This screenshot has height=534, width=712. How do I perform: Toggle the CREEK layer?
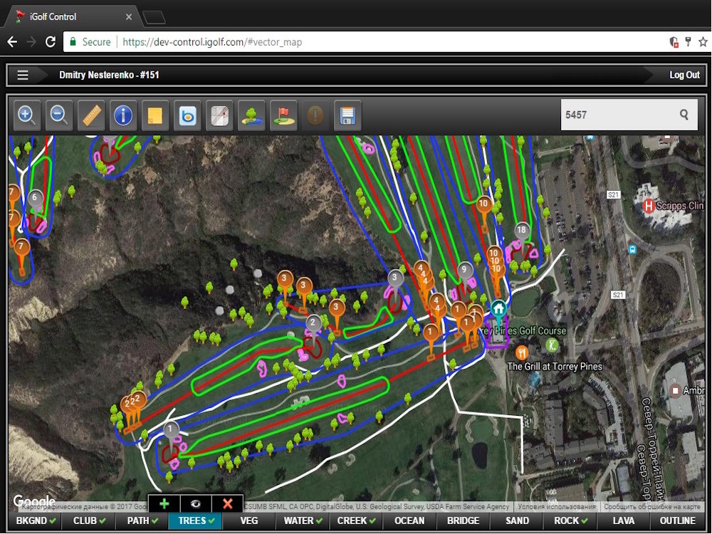pos(356,521)
